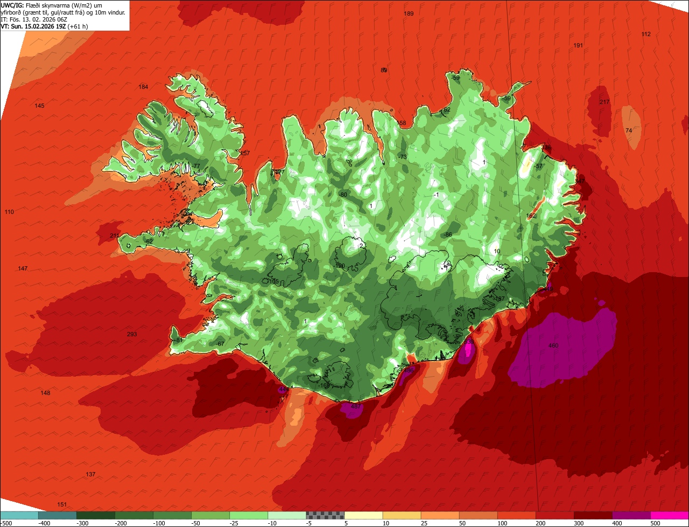Click the value -80 in the northern interior
The width and height of the screenshot is (689, 527).
343,195
